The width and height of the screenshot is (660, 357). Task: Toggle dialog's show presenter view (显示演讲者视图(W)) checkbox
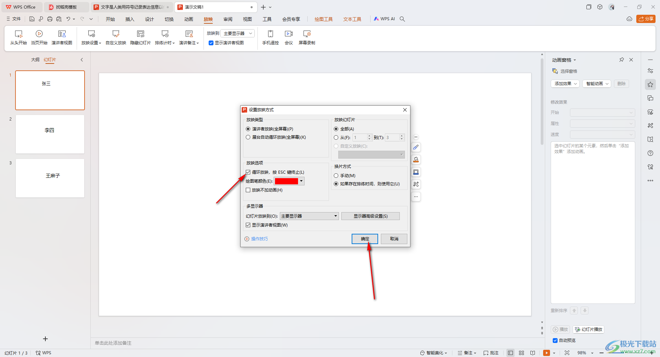[x=248, y=225]
